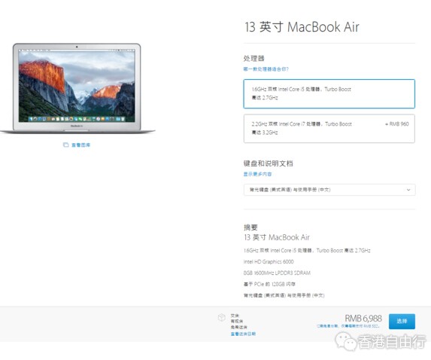Open the keyboard language dropdown
The height and width of the screenshot is (360, 431).
(x=329, y=190)
